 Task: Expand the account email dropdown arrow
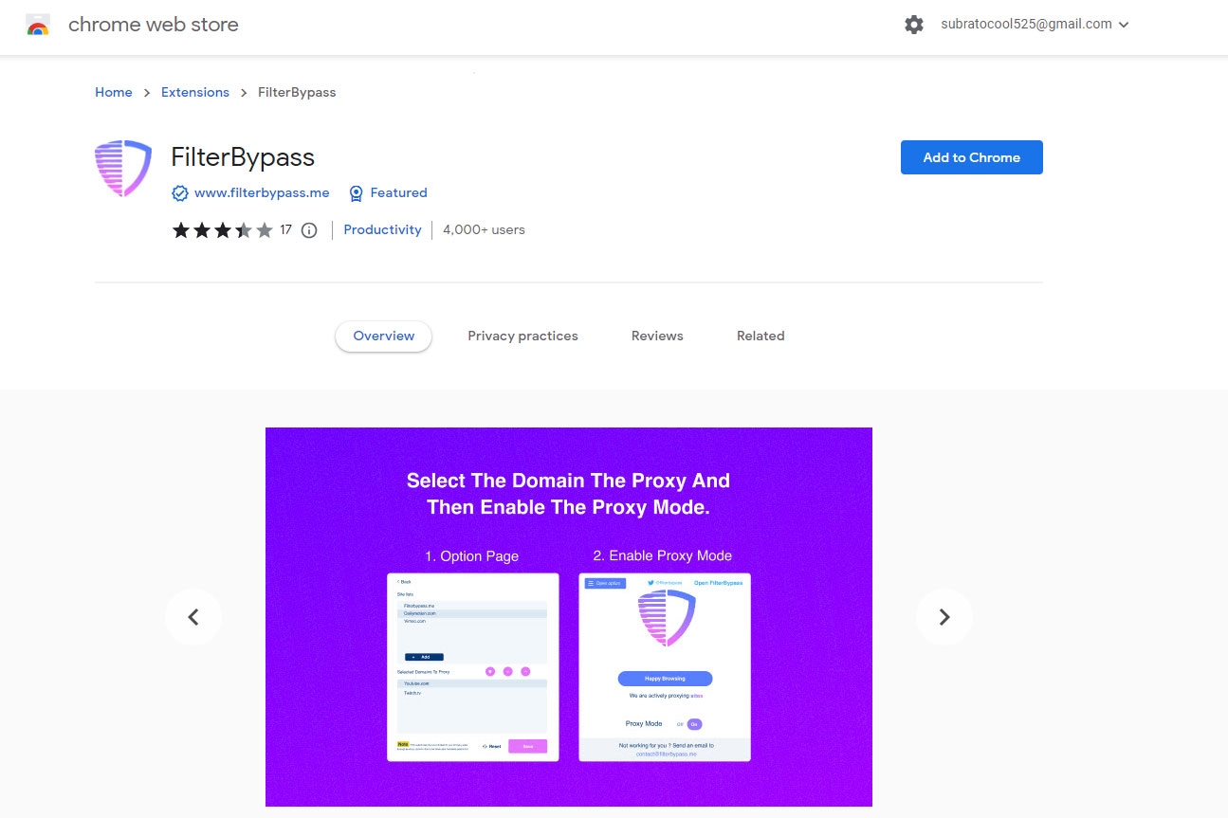point(1124,26)
